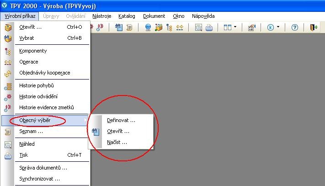This screenshot has height=186, width=325.
Task: Click the properties form icon in the toolbar
Action: pyautogui.click(x=251, y=27)
